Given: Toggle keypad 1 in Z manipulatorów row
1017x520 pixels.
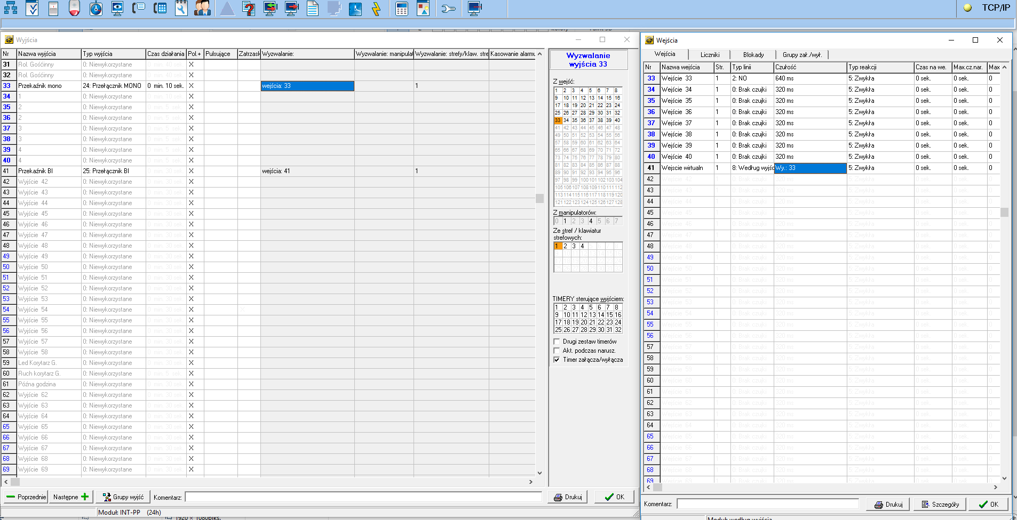Looking at the screenshot, I should [565, 221].
